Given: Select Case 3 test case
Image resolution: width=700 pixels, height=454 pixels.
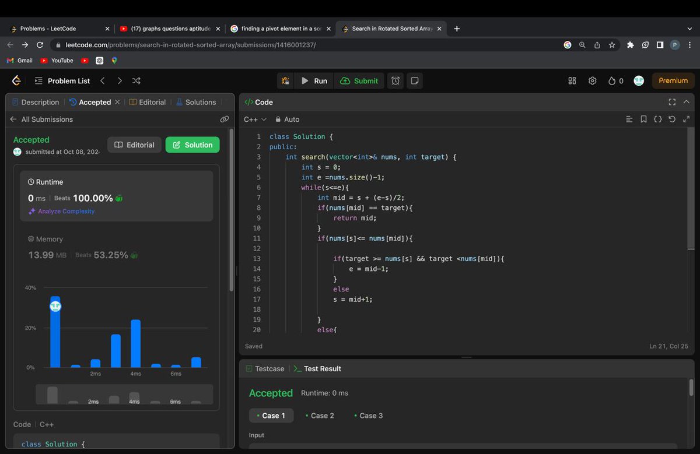Looking at the screenshot, I should click(x=368, y=416).
